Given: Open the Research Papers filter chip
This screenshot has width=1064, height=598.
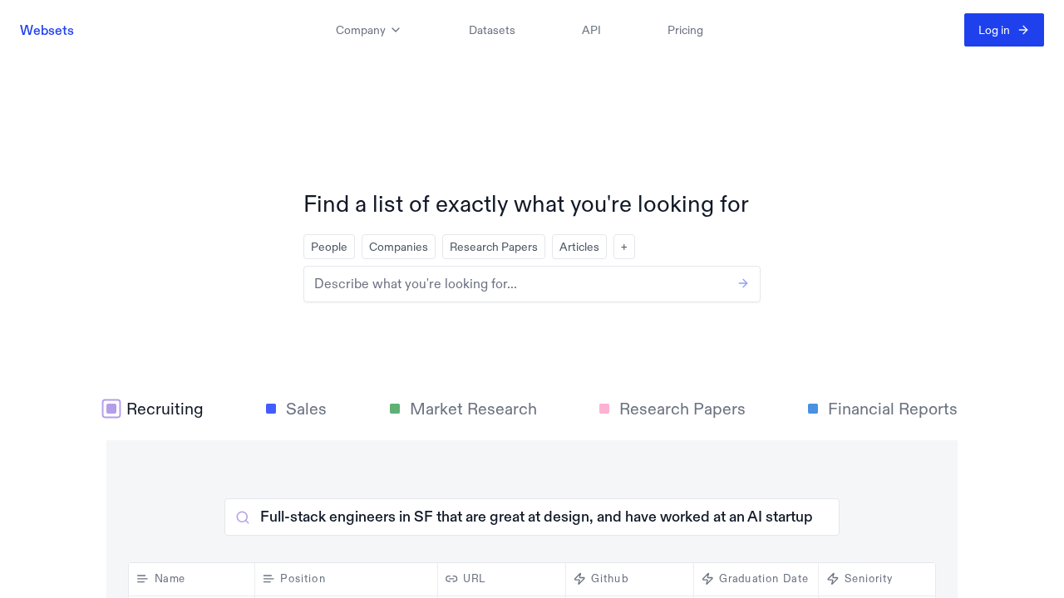Looking at the screenshot, I should click(x=494, y=247).
